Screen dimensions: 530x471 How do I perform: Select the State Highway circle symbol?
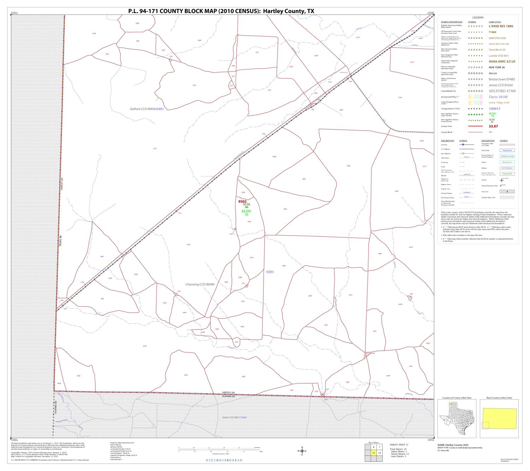(x=463, y=153)
